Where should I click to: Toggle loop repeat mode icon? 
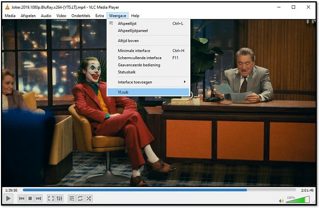click(x=80, y=198)
